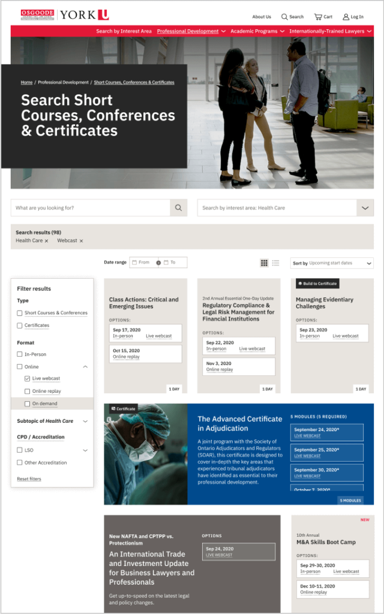Check the LSO accreditation filter
Screen dimensions: 384x614
coord(20,450)
